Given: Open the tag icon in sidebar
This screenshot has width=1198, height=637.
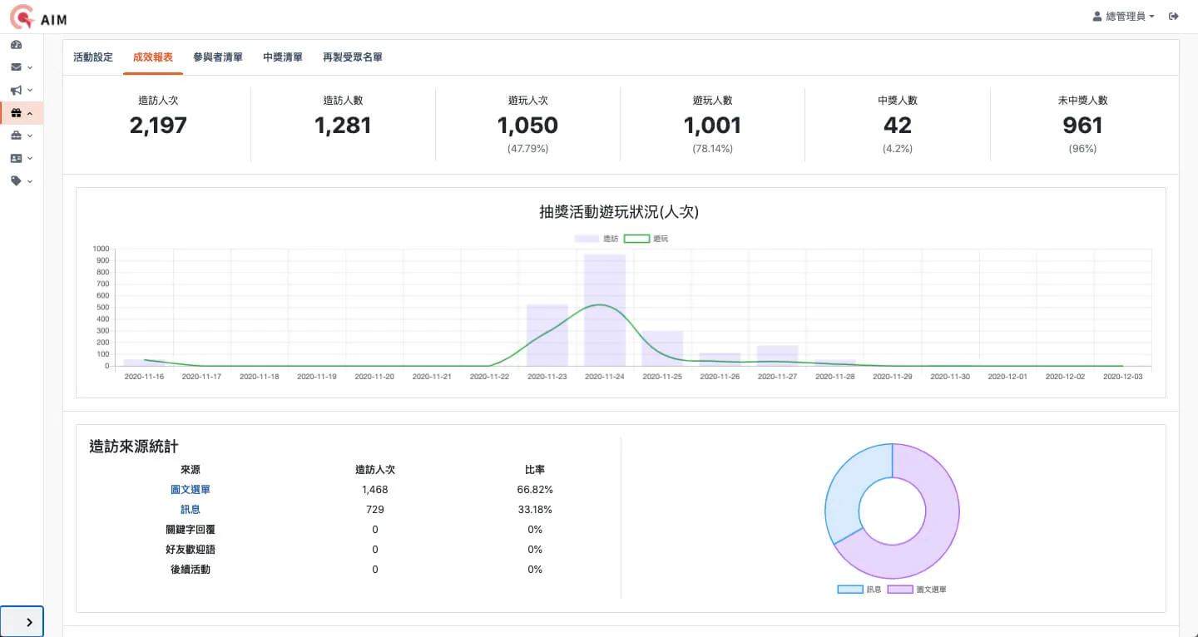Looking at the screenshot, I should [x=16, y=180].
